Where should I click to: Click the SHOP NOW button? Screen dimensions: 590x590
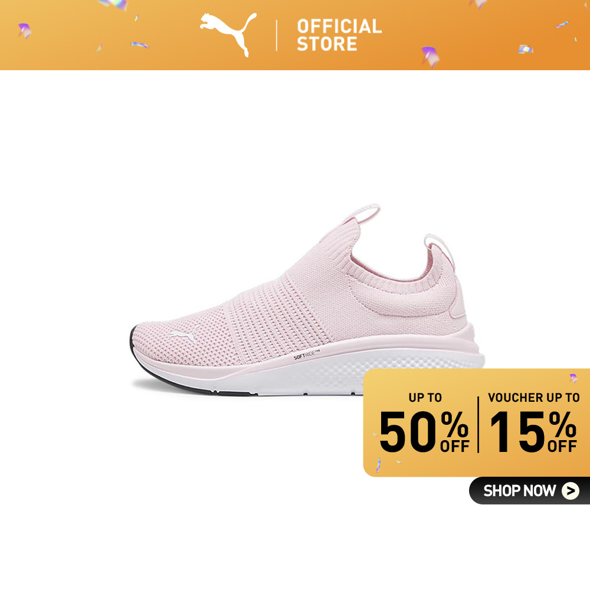529,491
